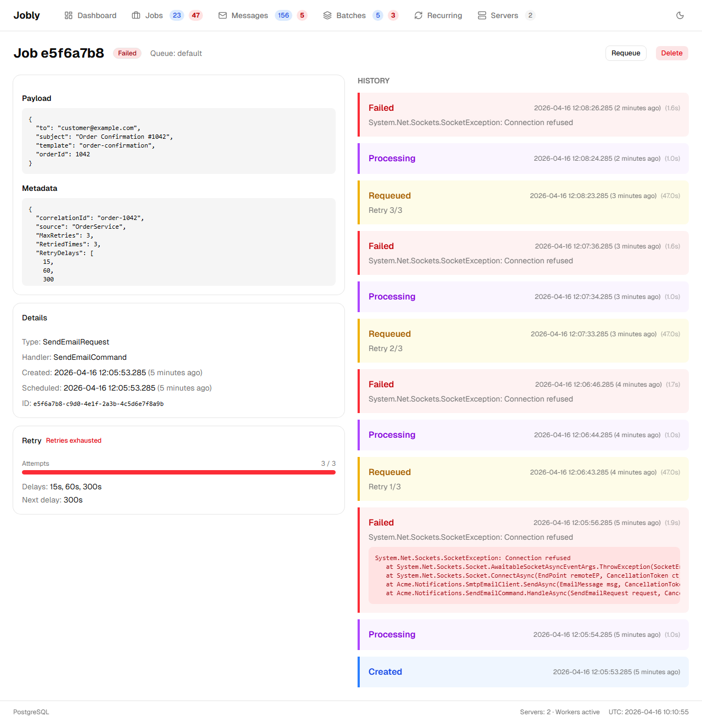Click the job ID GUID text

pyautogui.click(x=98, y=404)
